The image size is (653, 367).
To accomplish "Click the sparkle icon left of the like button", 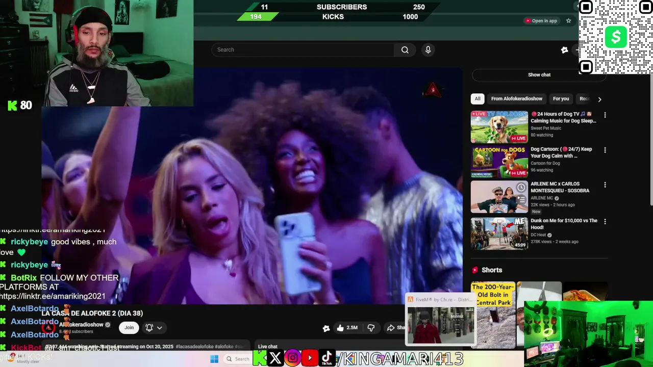I will click(326, 328).
